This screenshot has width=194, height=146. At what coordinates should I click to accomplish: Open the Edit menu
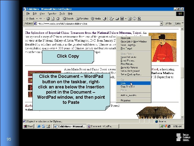pyautogui.click(x=35, y=14)
